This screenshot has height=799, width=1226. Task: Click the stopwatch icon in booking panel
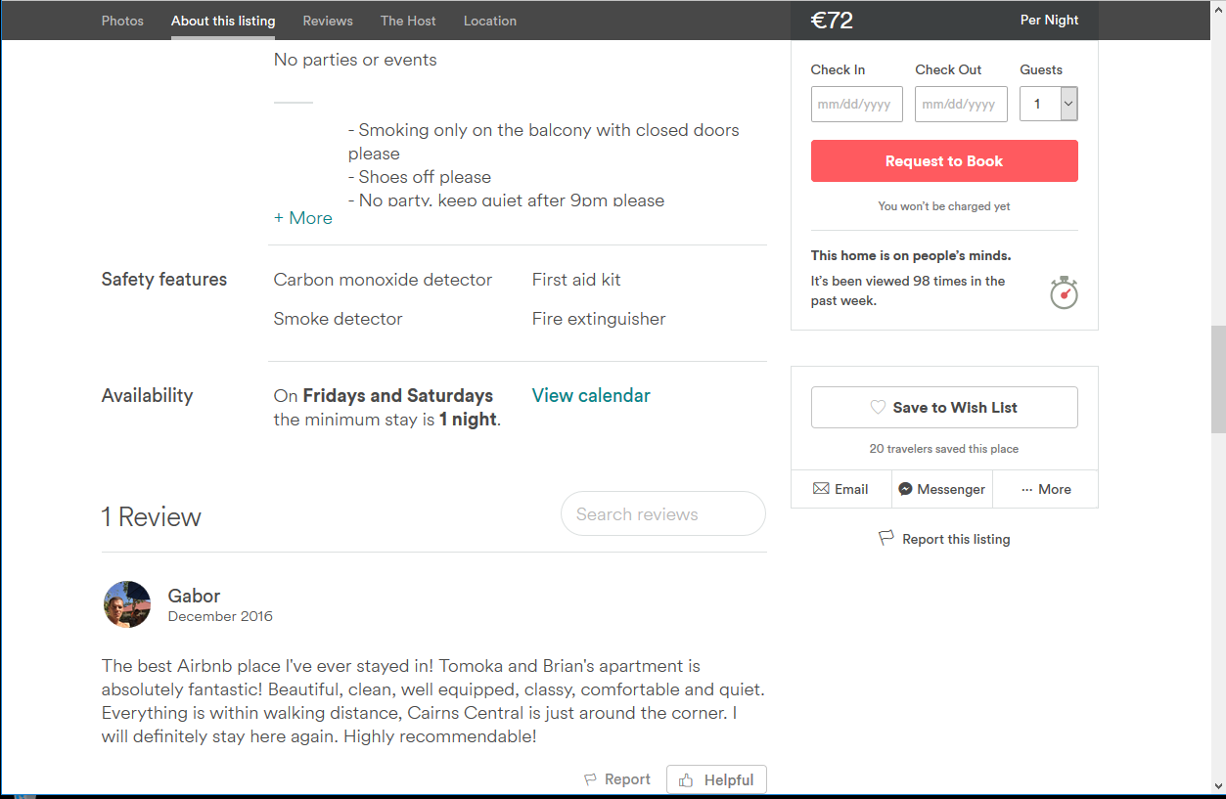point(1064,292)
